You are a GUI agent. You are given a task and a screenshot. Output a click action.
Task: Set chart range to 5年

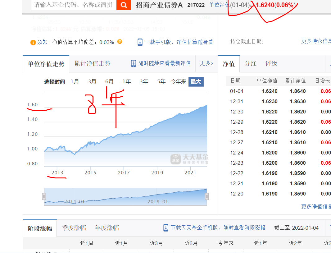(161, 81)
